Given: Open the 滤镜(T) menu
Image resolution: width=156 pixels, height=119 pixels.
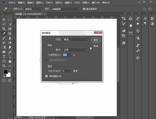Looking at the screenshot, I should (68, 3).
